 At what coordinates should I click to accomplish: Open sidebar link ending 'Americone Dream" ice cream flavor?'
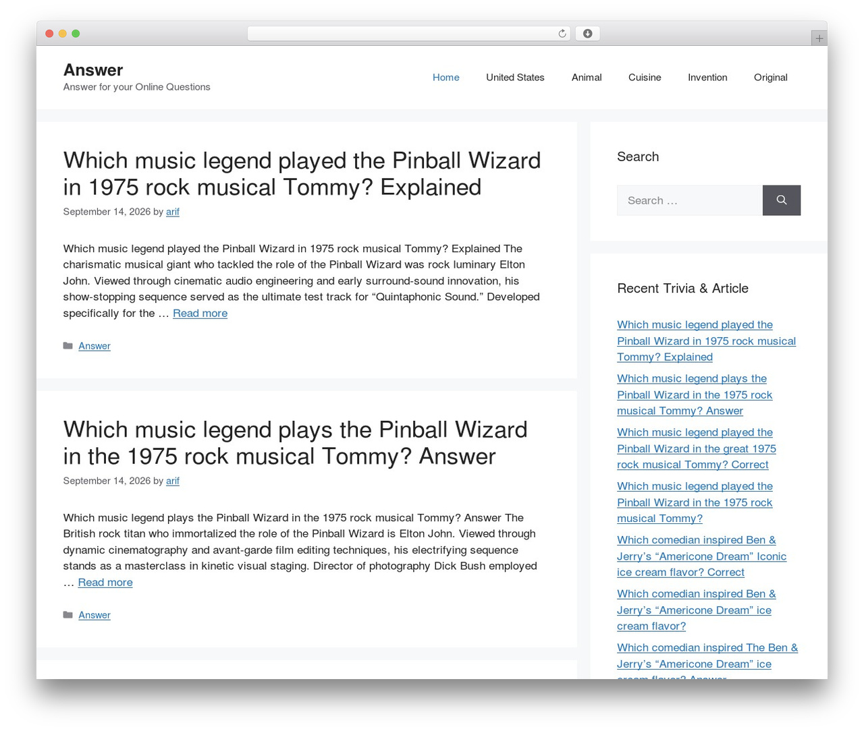tap(697, 610)
